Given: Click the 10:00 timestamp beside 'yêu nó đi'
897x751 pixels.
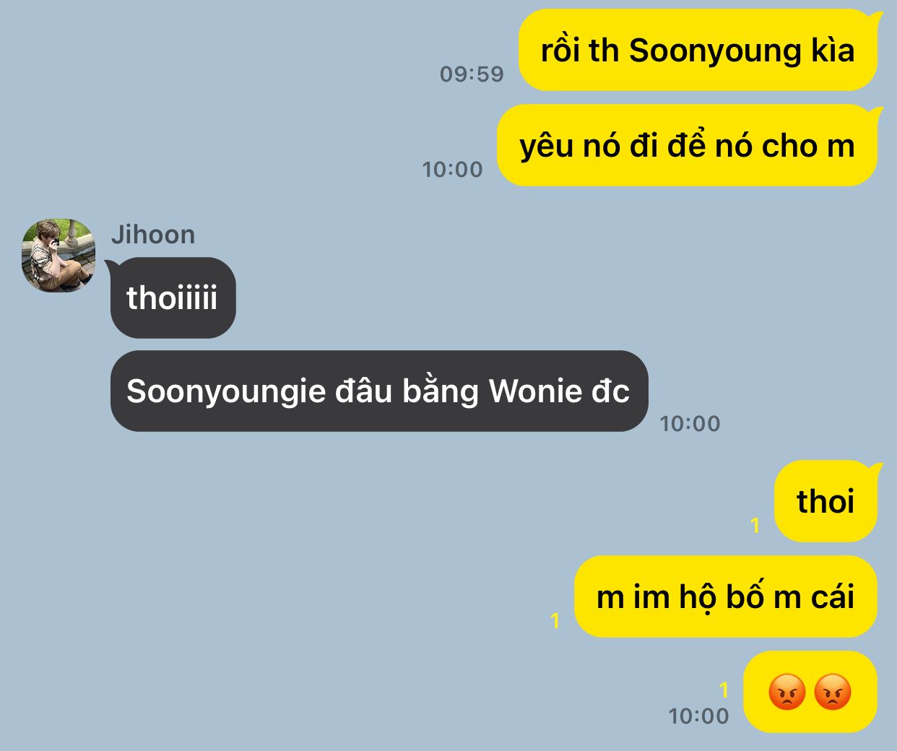Looking at the screenshot, I should [x=452, y=169].
